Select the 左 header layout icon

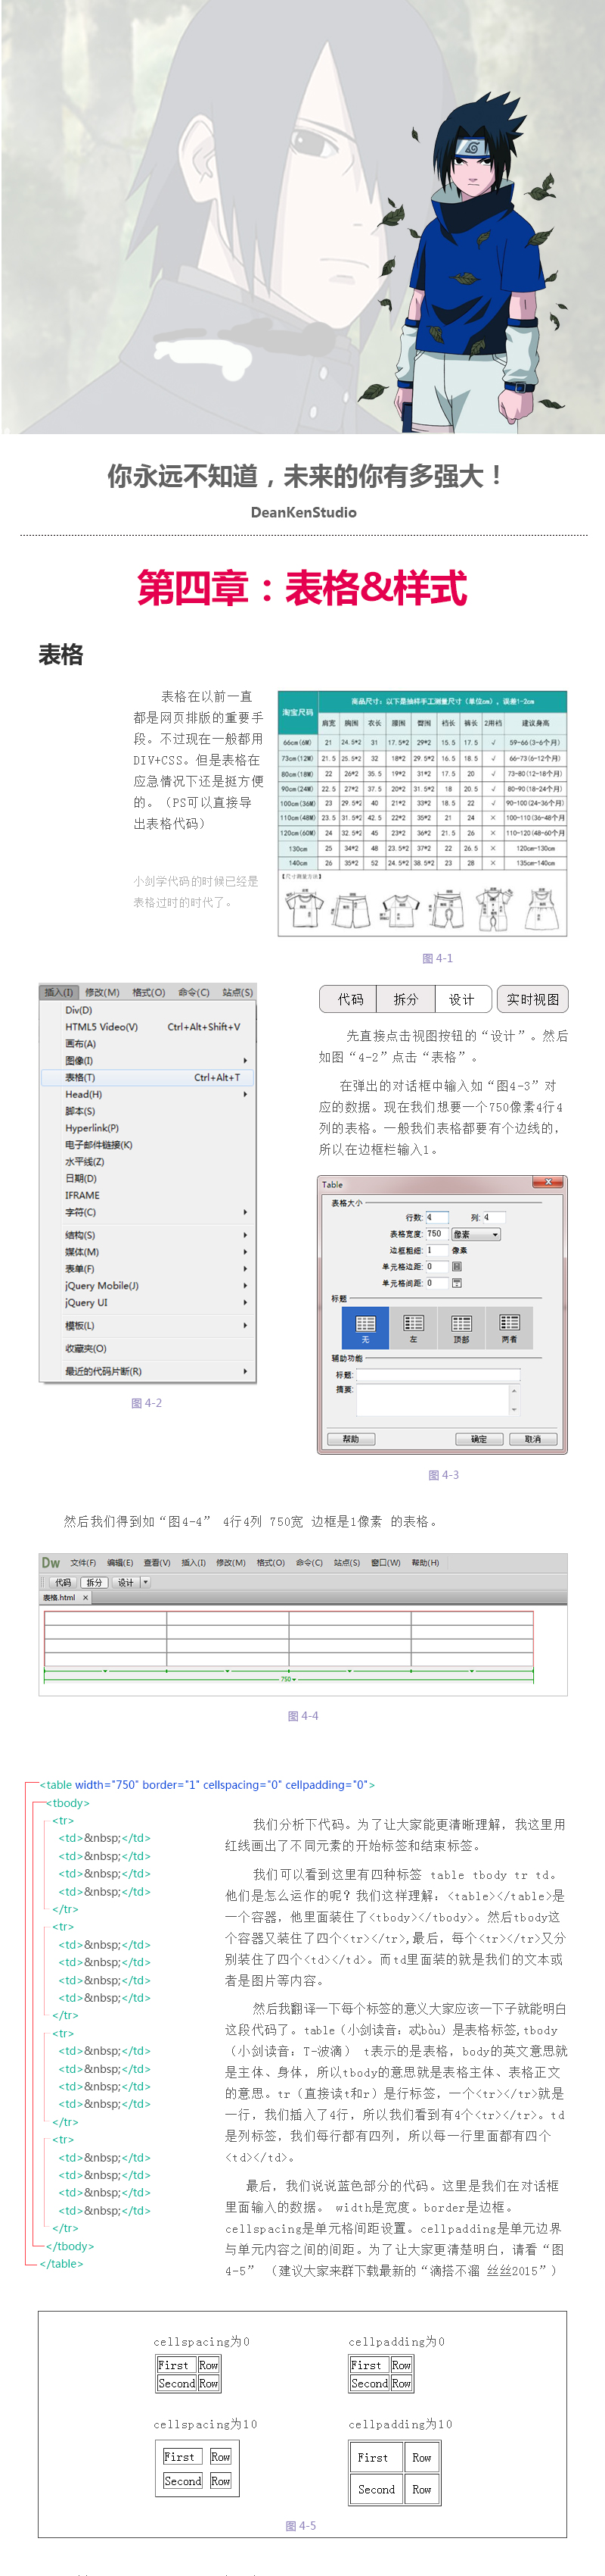pyautogui.click(x=414, y=1327)
